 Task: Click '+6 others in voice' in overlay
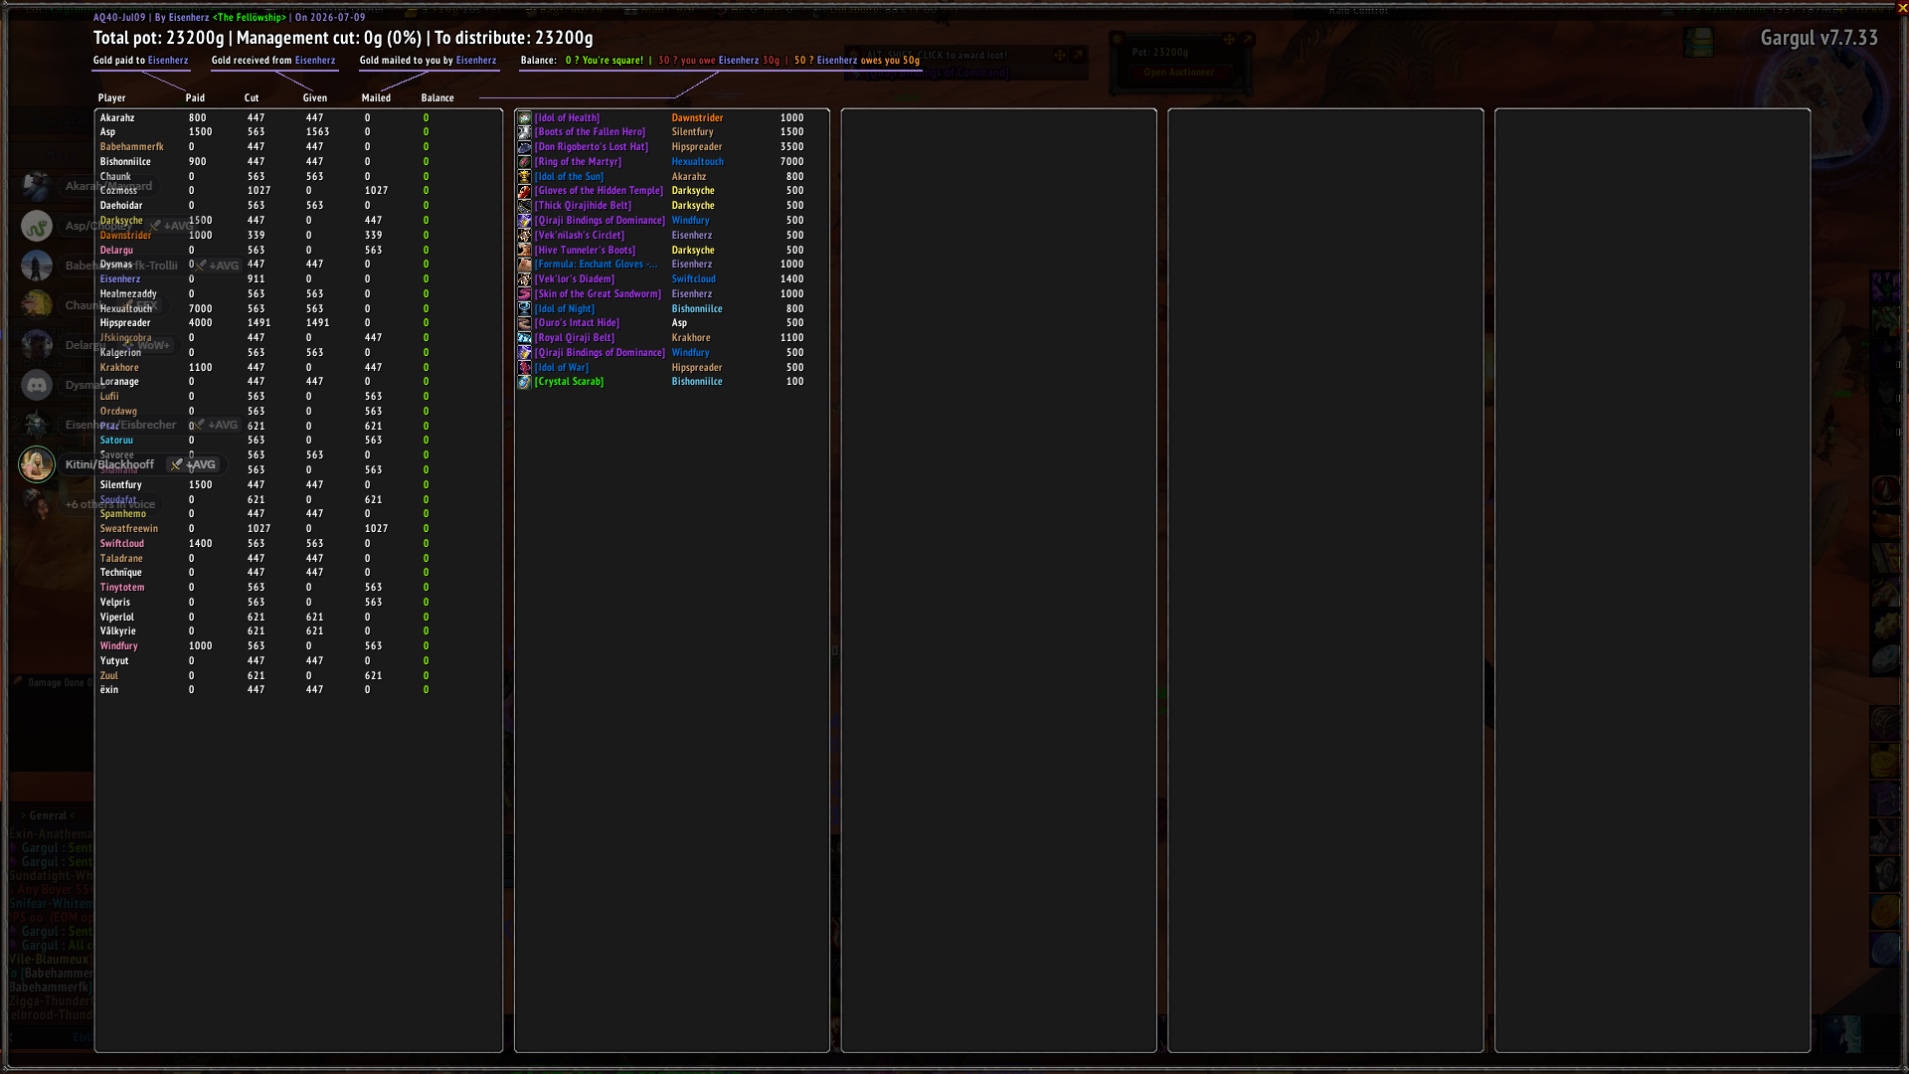pyautogui.click(x=110, y=504)
